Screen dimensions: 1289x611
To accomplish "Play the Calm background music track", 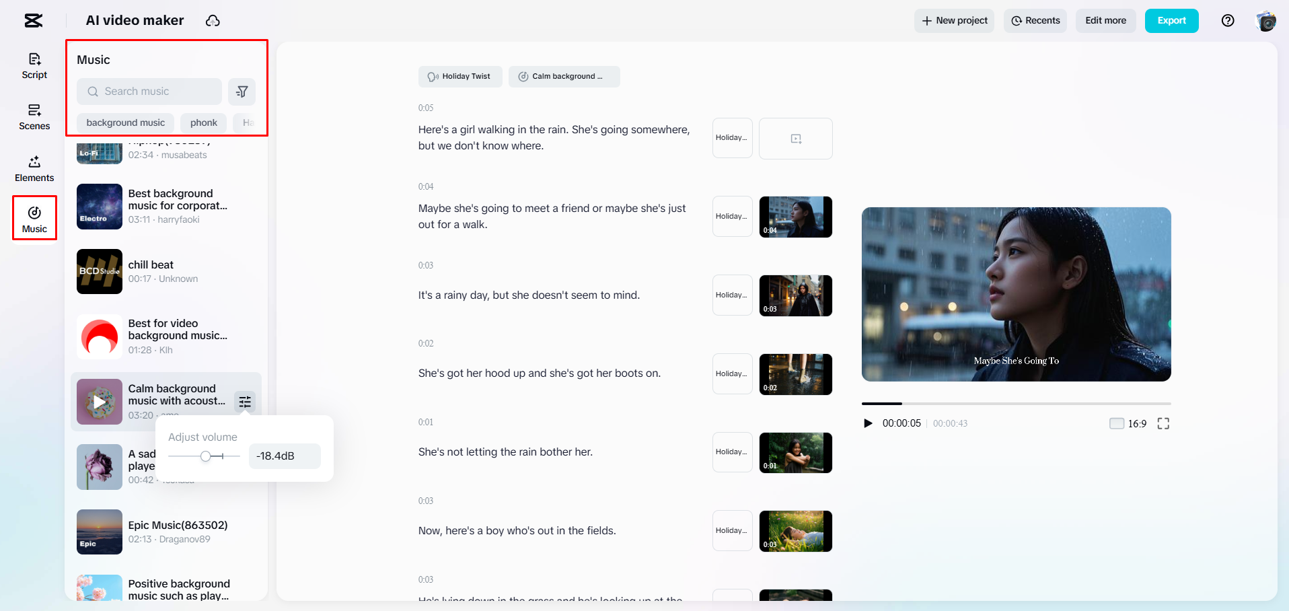I will 100,402.
